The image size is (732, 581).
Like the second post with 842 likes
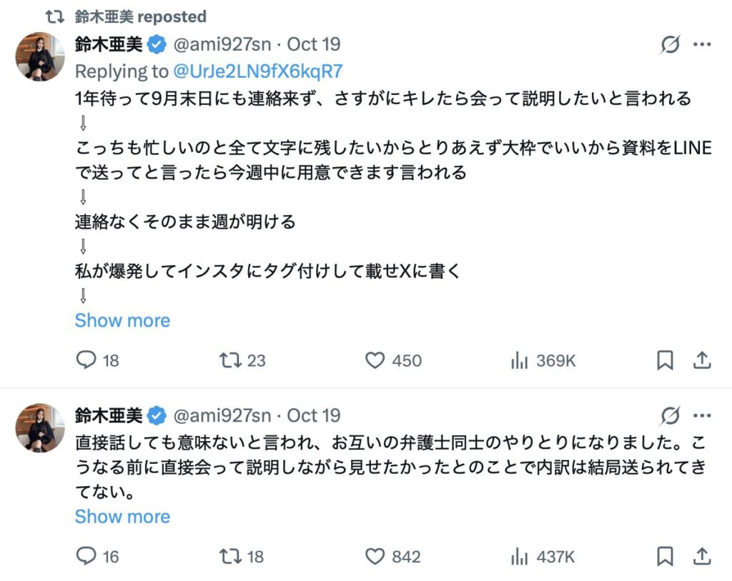375,557
